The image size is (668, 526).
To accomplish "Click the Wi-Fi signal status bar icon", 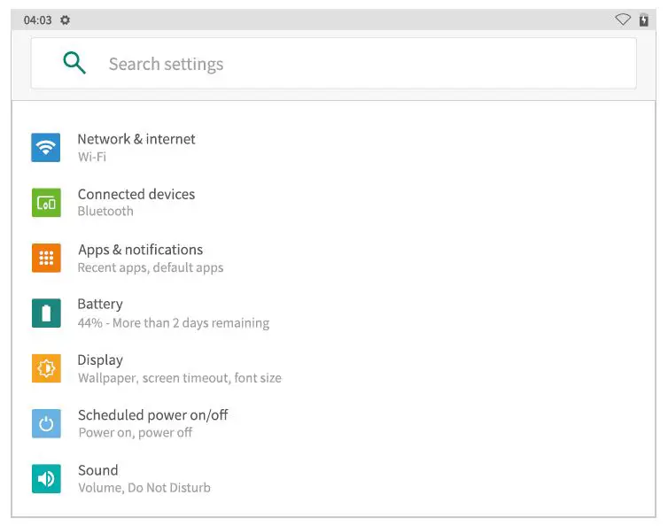I will click(623, 20).
